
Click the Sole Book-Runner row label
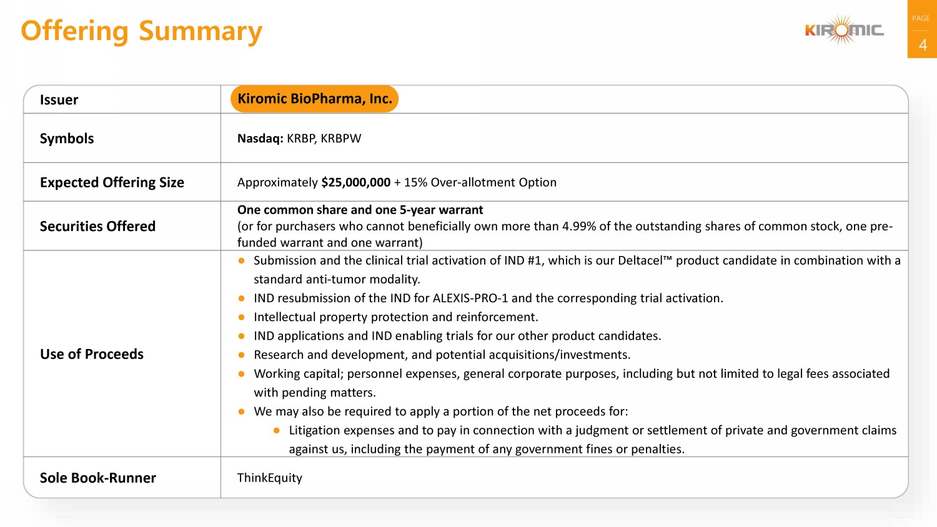(97, 478)
